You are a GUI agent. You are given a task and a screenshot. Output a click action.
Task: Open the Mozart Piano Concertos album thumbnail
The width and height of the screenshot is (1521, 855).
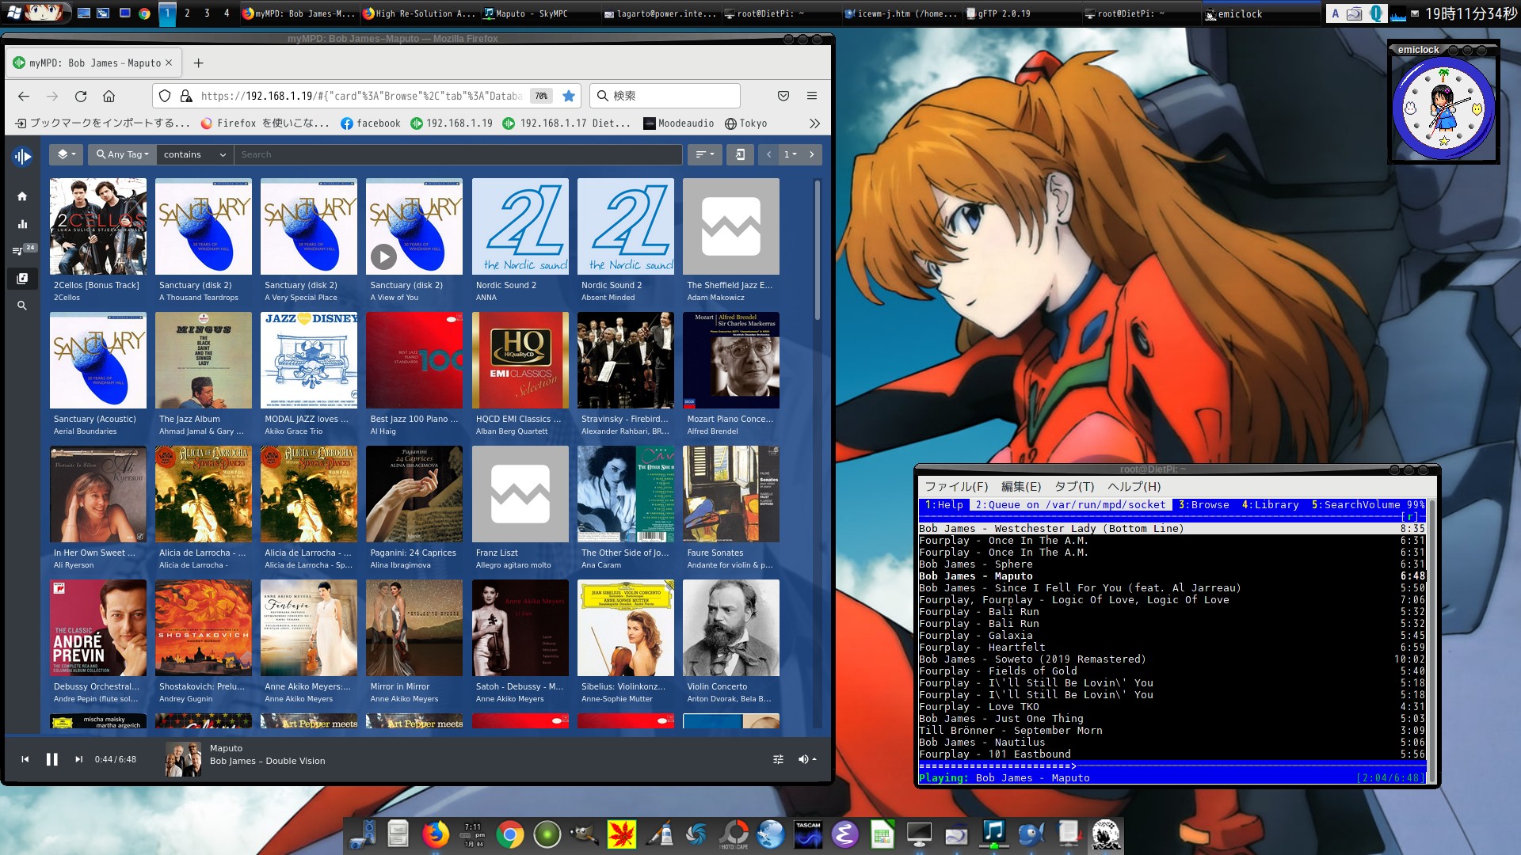730,360
